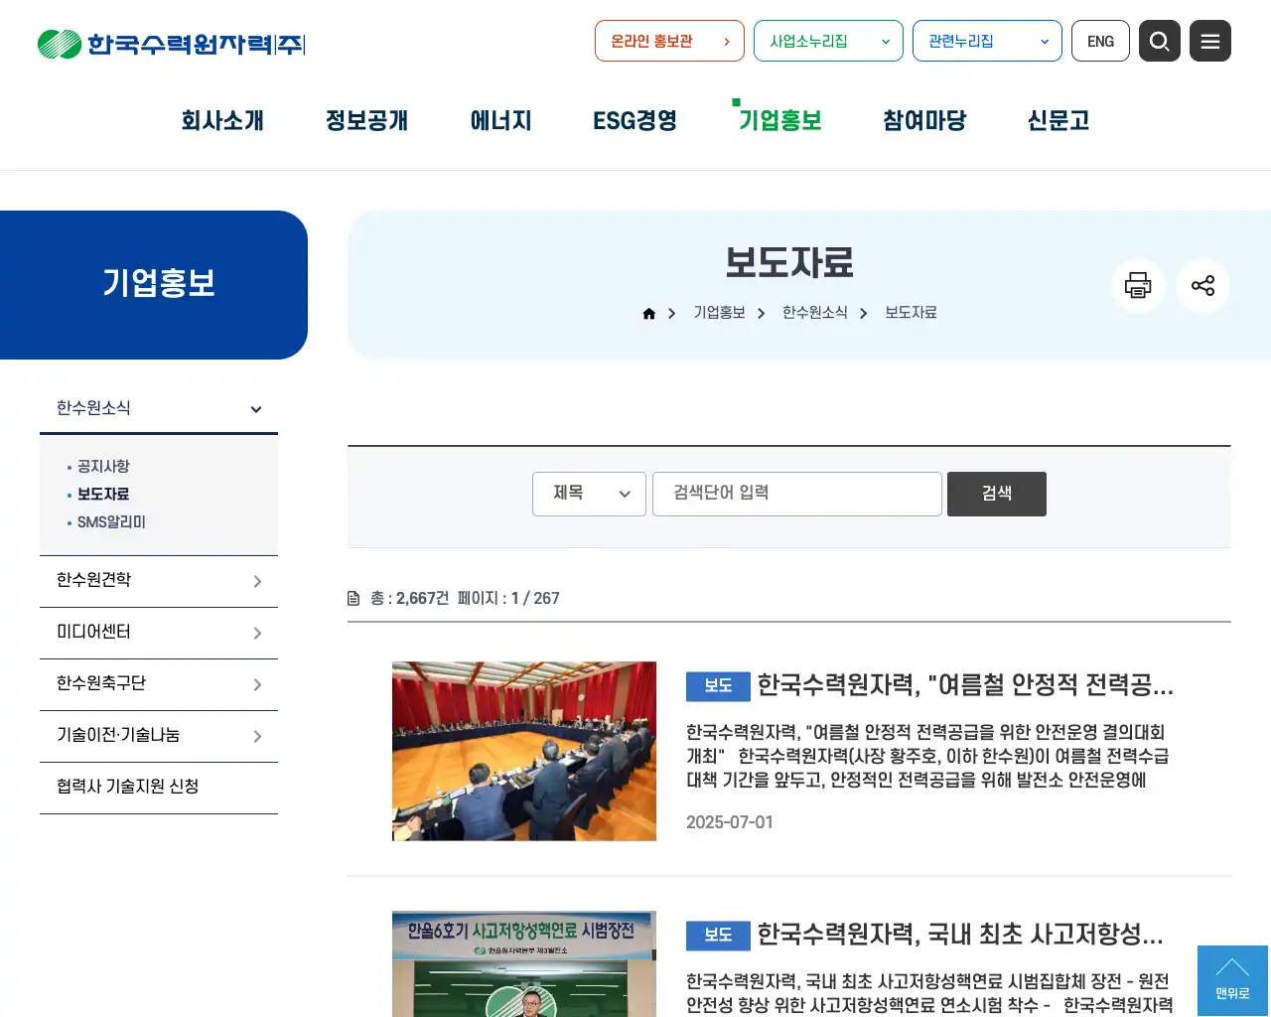Open the 에너지 menu
This screenshot has width=1271, height=1017.
(x=500, y=121)
